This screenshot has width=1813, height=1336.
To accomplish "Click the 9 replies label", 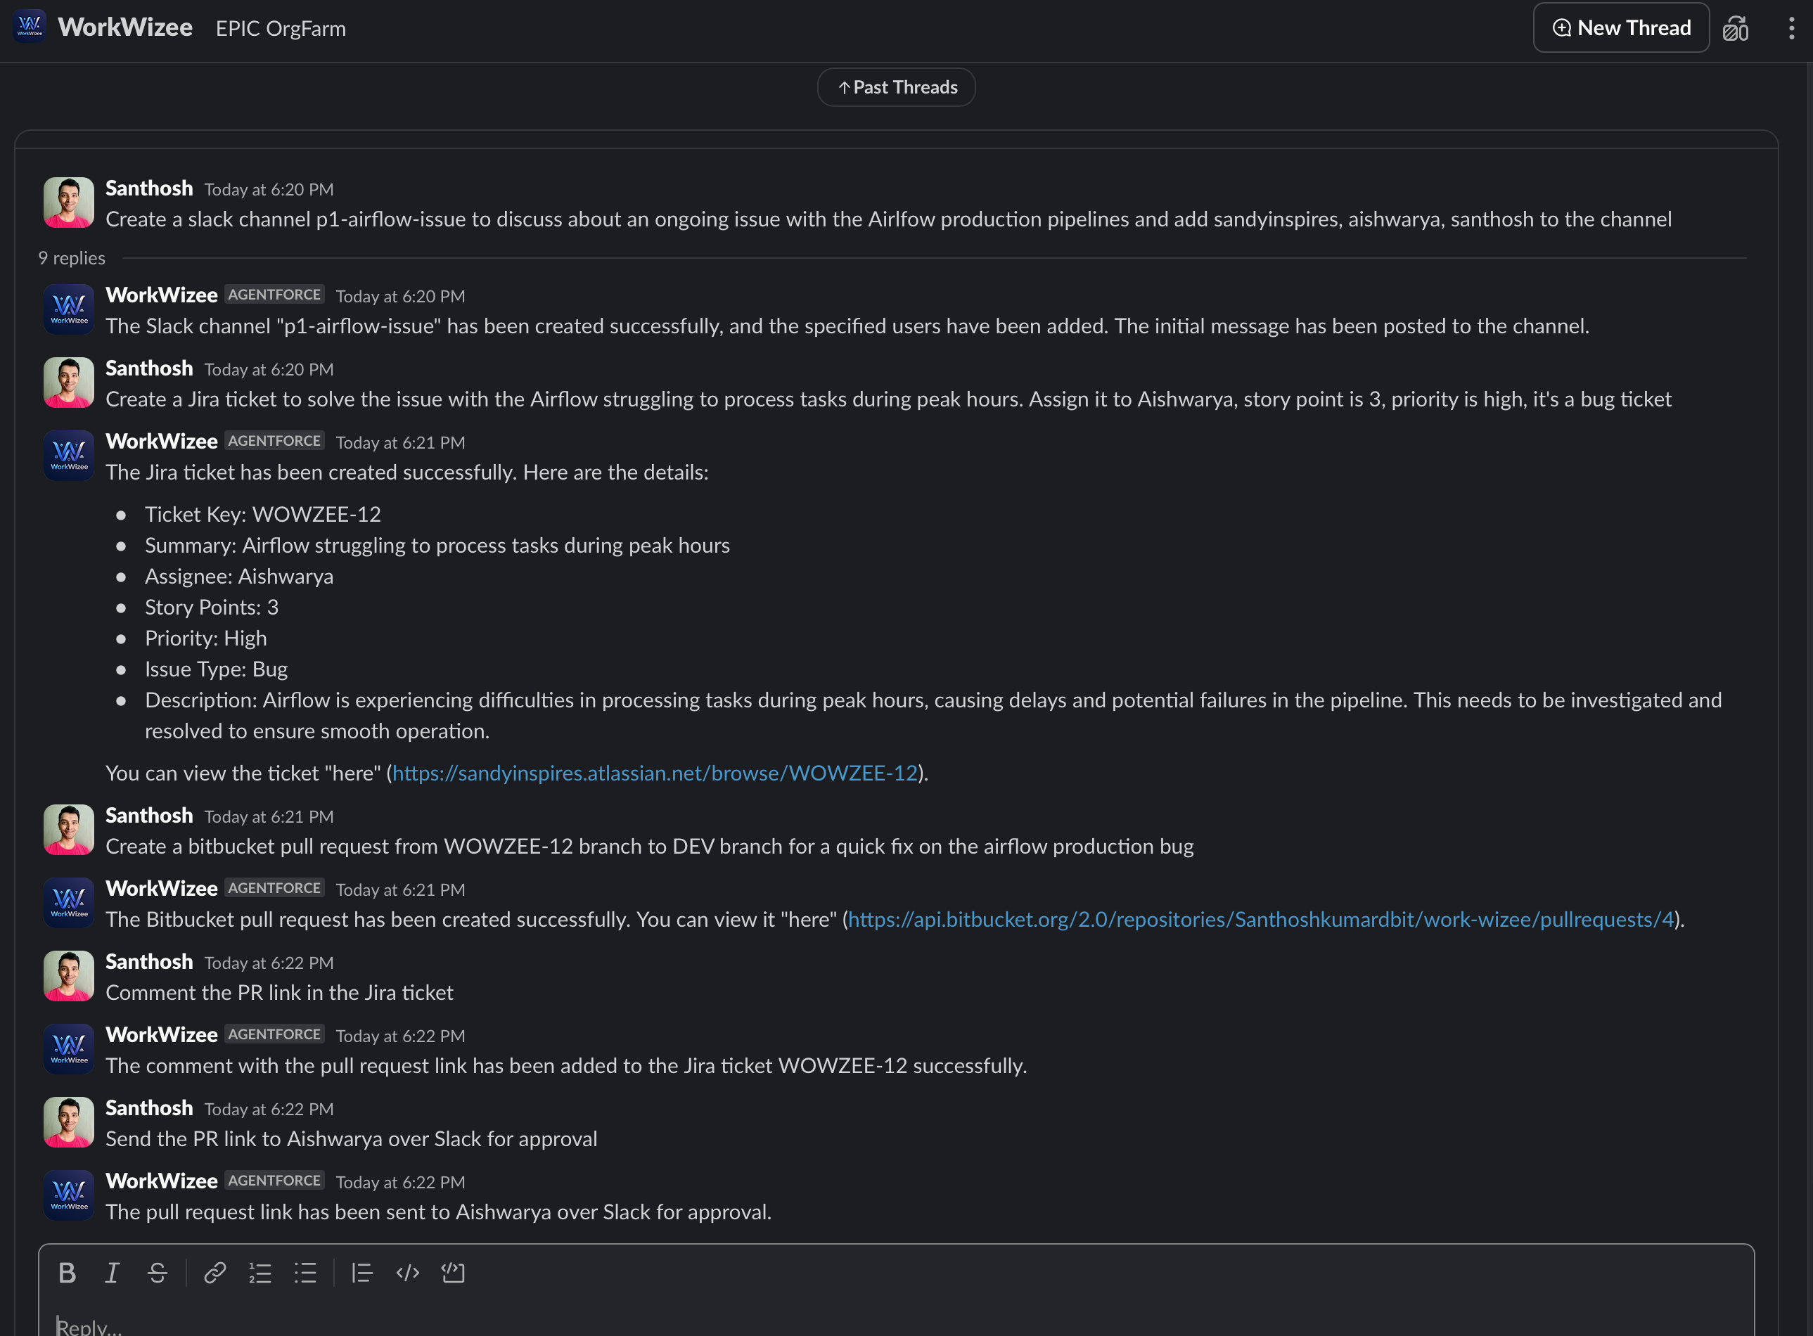I will 72,258.
